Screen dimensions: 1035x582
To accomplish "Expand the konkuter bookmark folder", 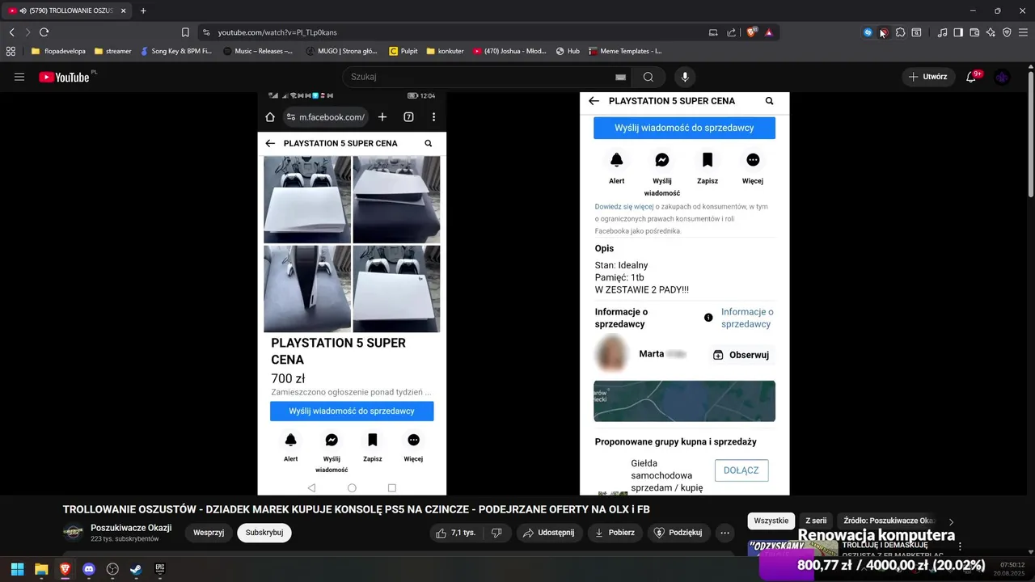I will click(445, 51).
